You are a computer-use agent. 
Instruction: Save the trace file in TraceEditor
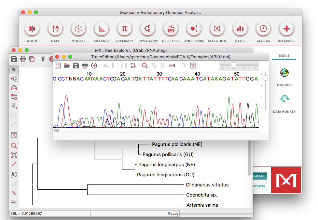[x=76, y=66]
